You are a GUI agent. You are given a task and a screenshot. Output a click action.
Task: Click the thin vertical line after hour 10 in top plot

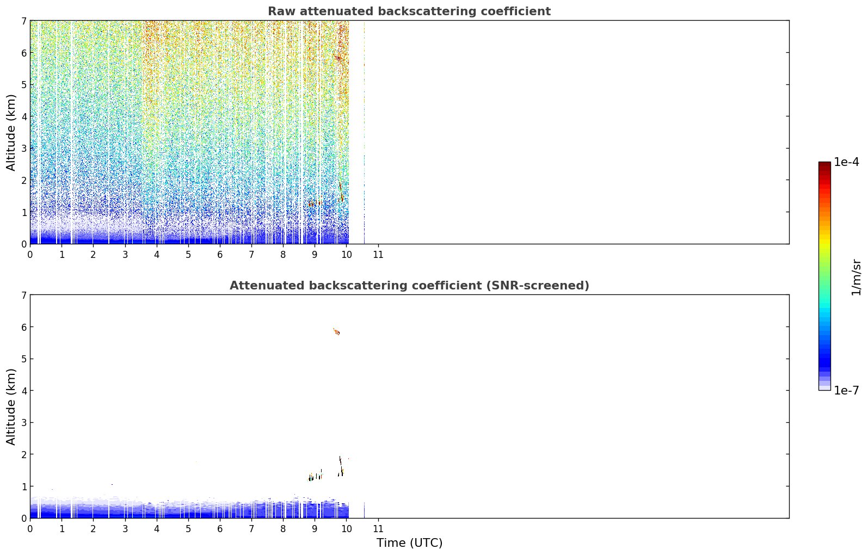coord(364,132)
